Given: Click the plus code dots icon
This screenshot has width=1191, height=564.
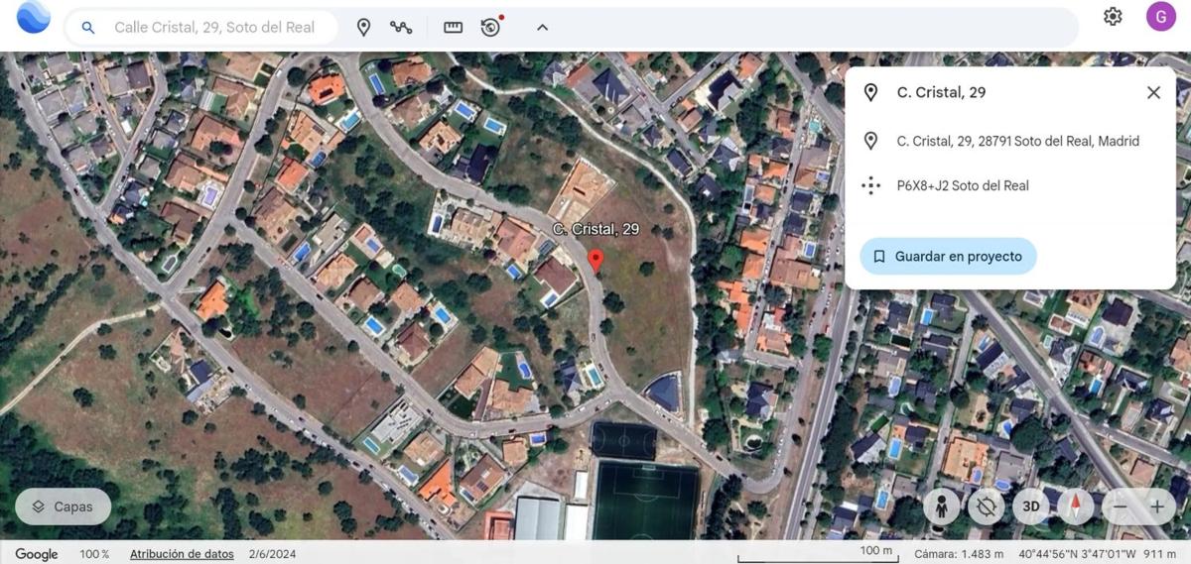Looking at the screenshot, I should pos(870,185).
